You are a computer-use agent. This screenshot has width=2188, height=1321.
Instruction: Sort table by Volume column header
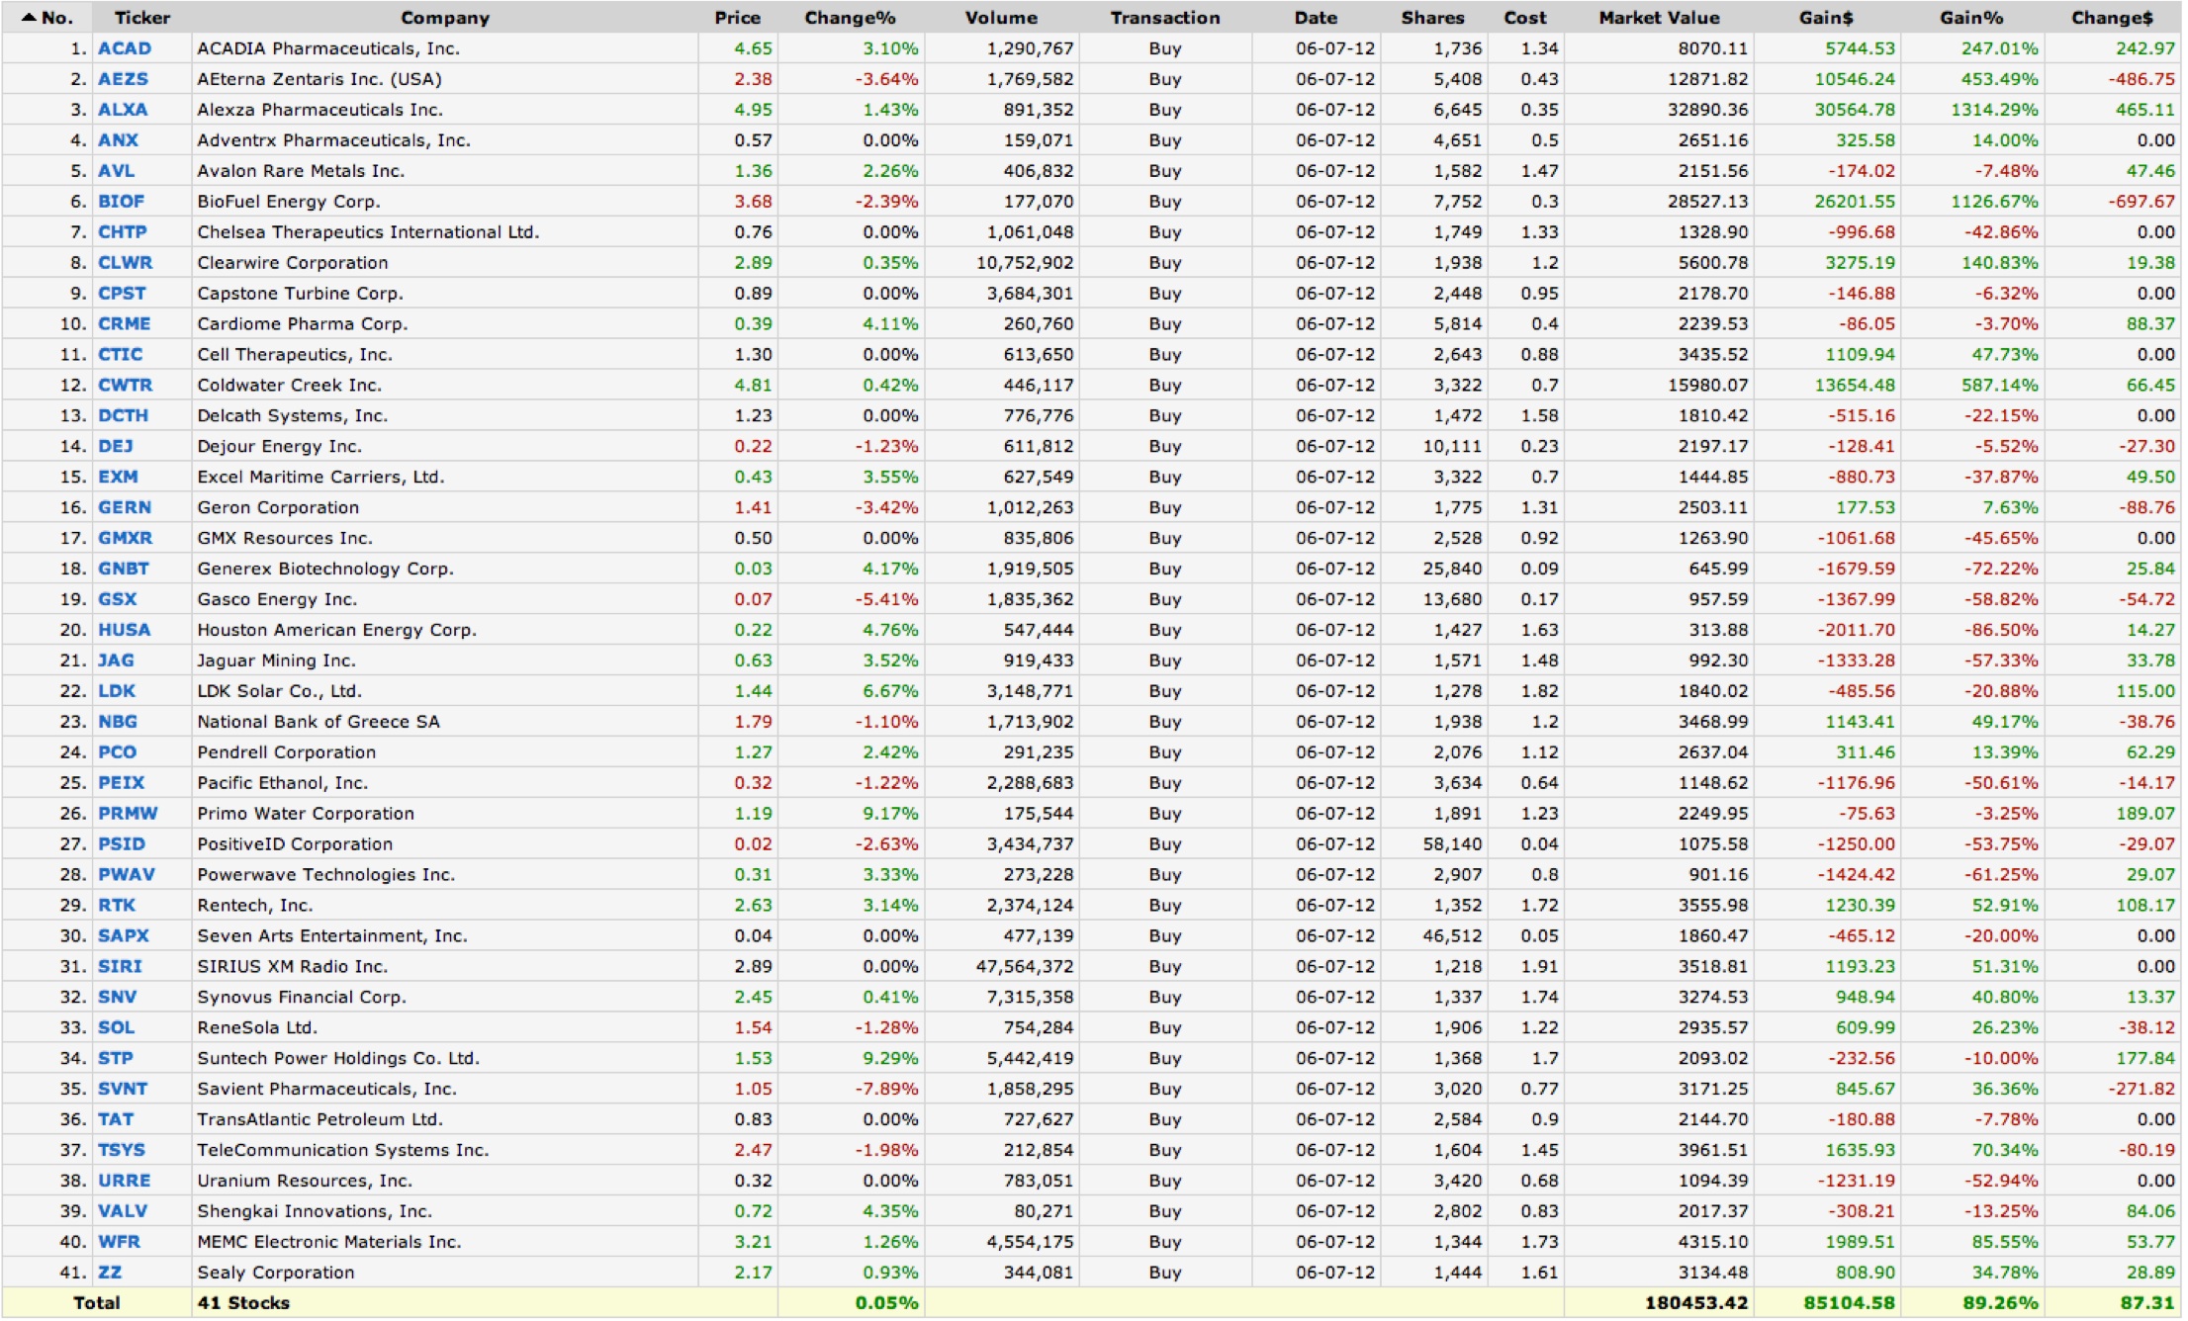click(x=1001, y=18)
